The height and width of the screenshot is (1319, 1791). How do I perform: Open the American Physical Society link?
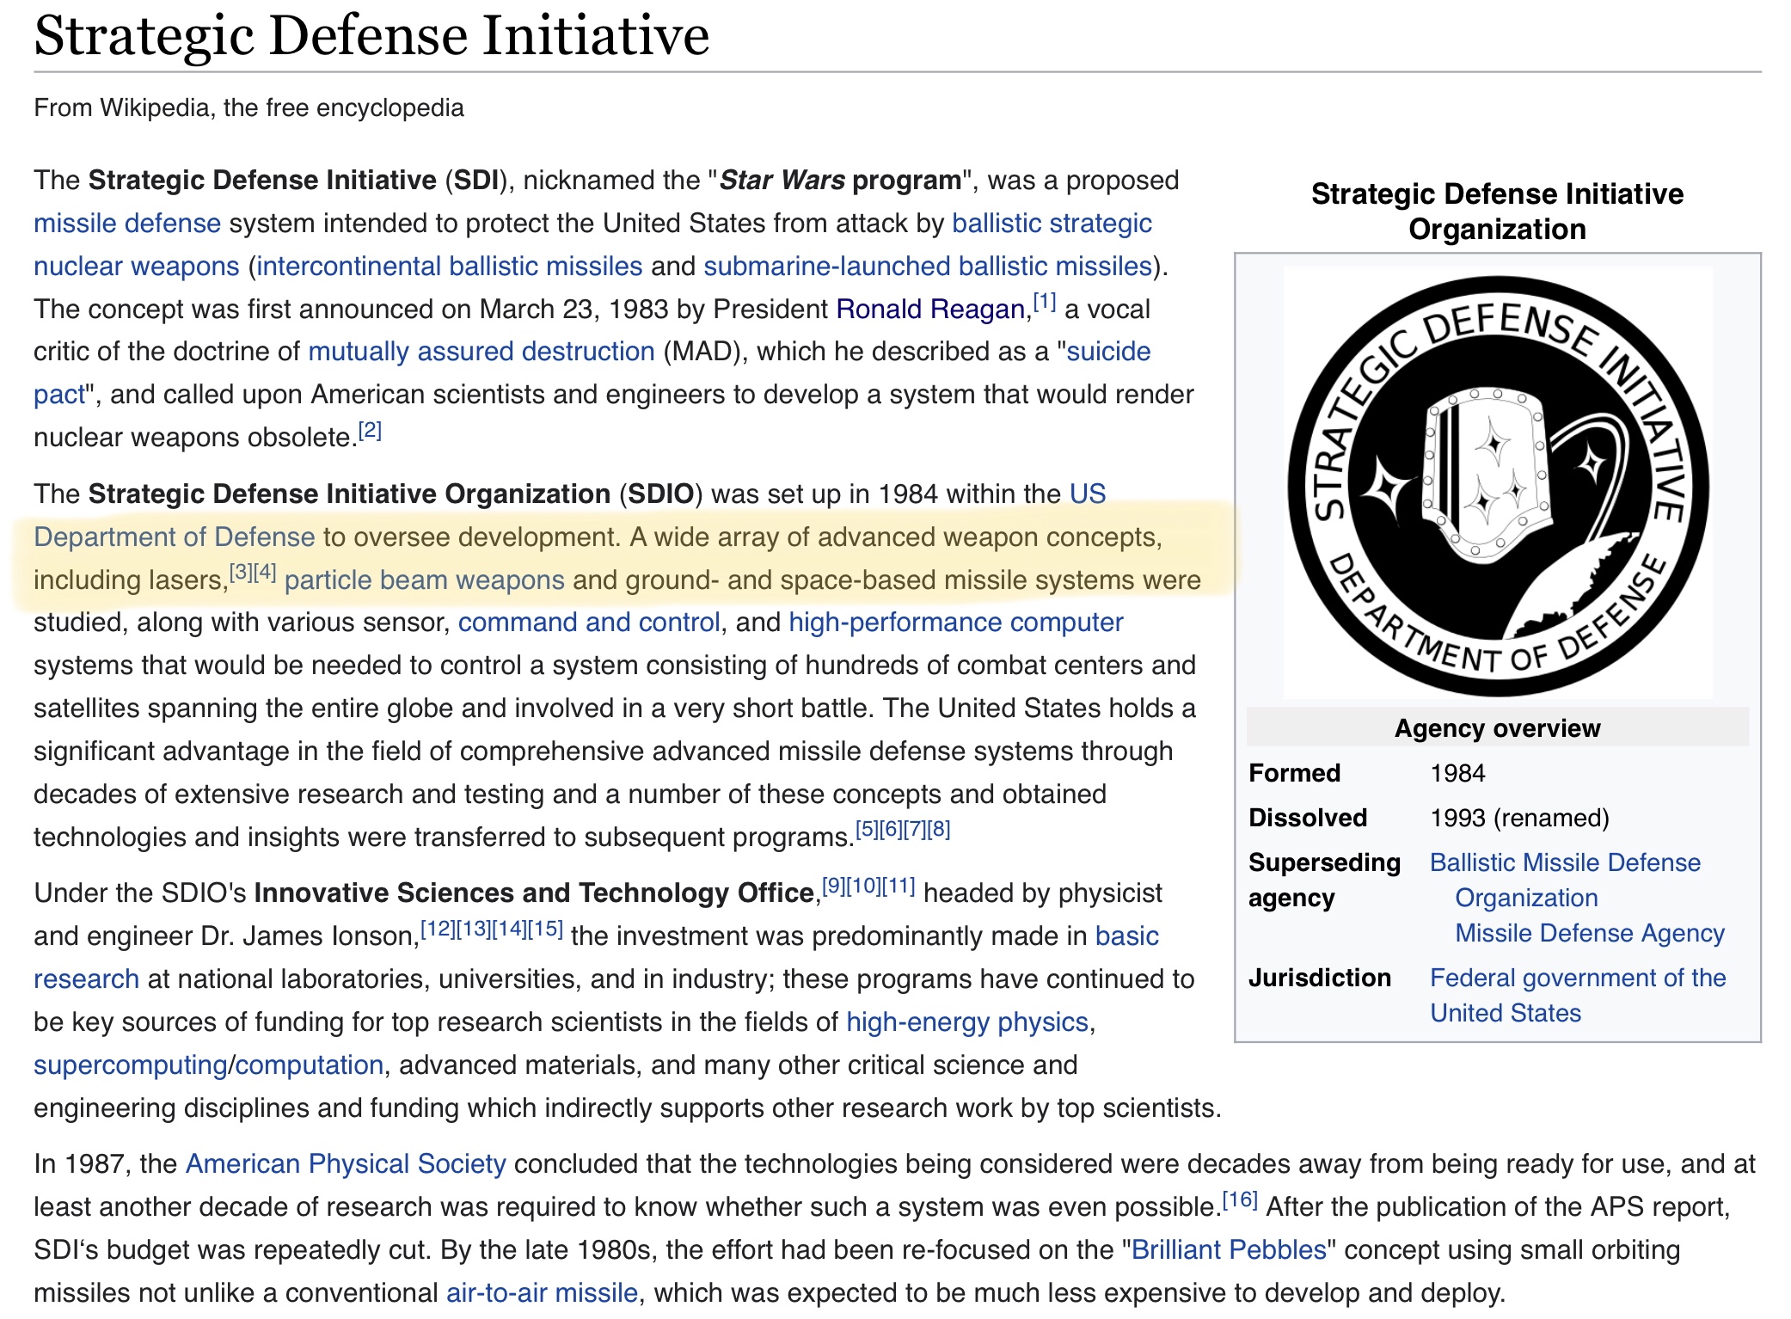[346, 1164]
